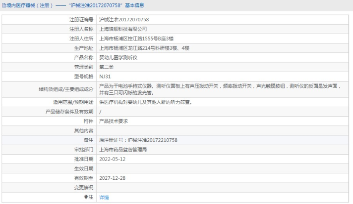
Task: Click the 有效期至 row label
Action: [x=84, y=178]
